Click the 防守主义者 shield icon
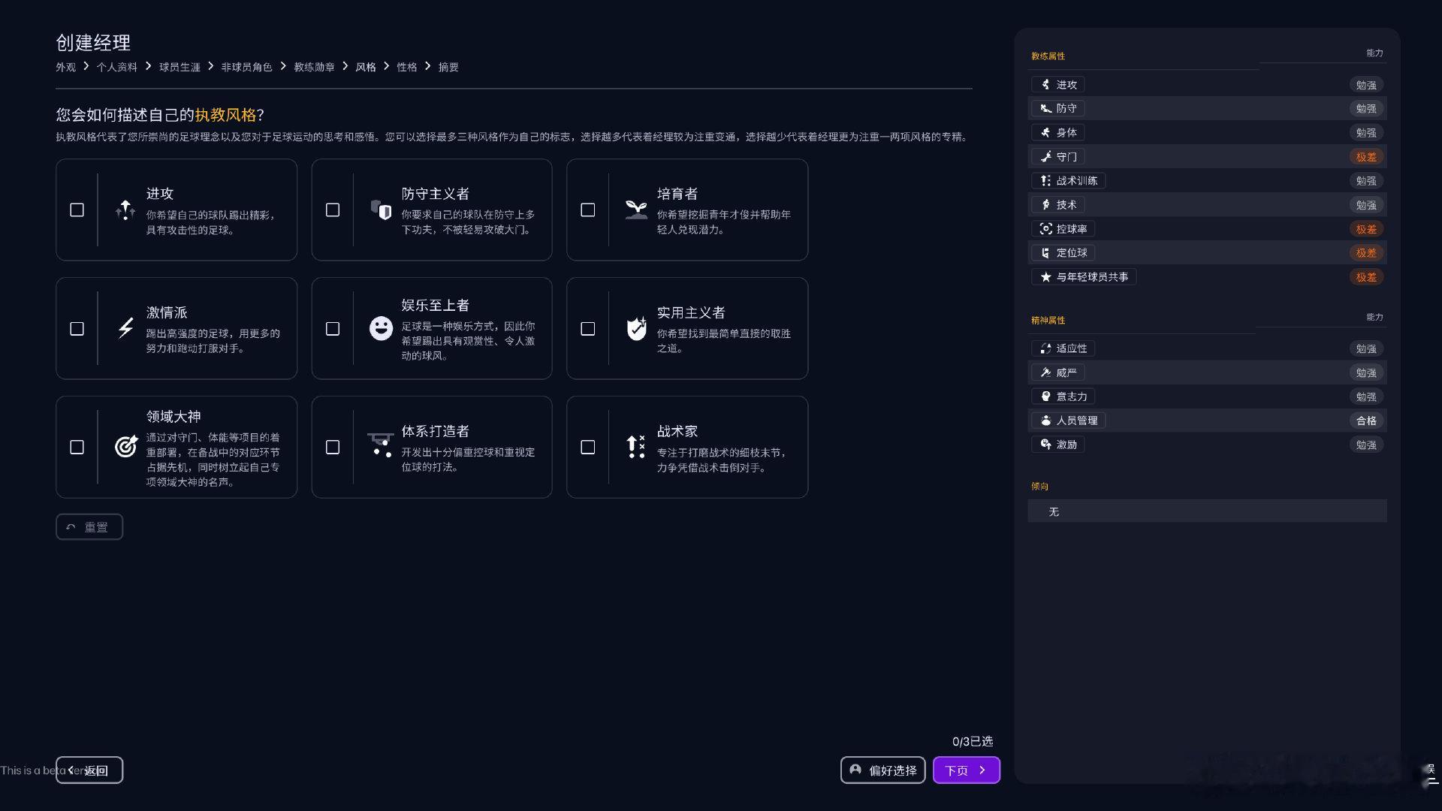Image resolution: width=1442 pixels, height=811 pixels. point(381,210)
